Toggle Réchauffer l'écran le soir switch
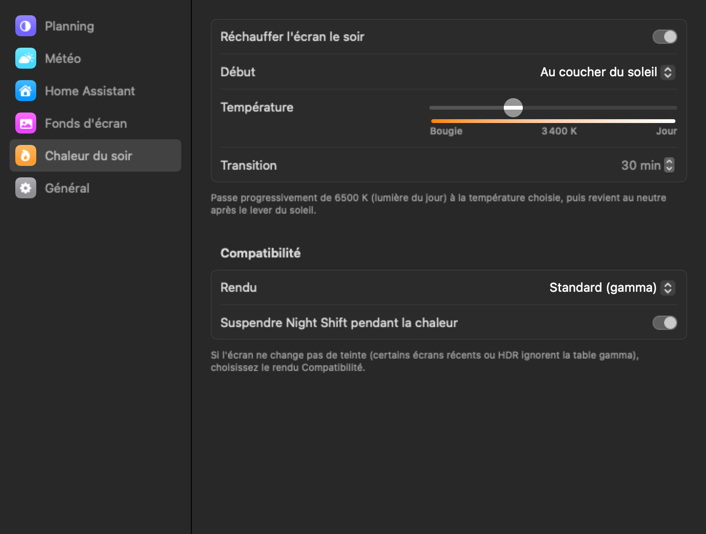Viewport: 706px width, 534px height. coord(664,37)
